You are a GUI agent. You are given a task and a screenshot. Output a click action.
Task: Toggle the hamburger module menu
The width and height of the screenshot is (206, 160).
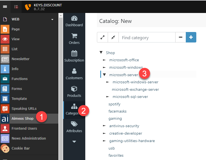5,7
